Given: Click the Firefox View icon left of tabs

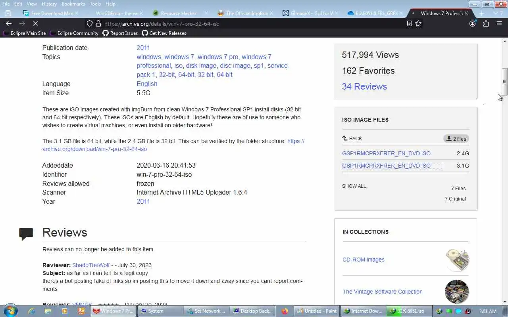Looking at the screenshot, I should coord(8,13).
